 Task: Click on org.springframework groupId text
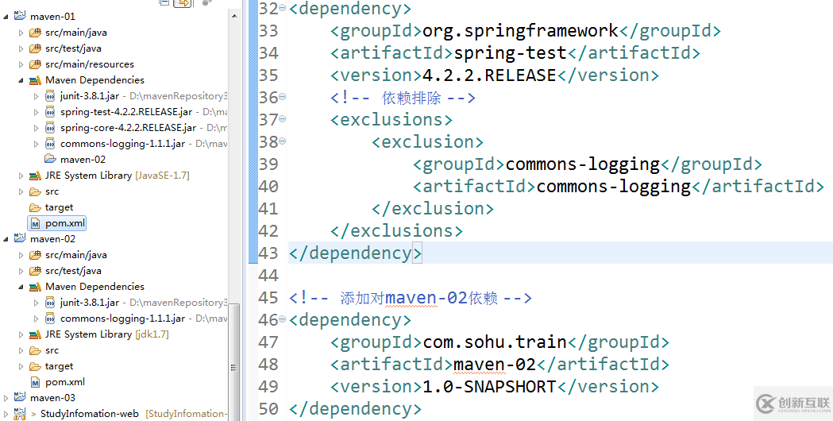[x=521, y=31]
